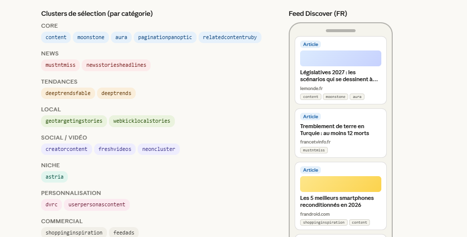Click the frandroid.com source link

[x=314, y=214]
